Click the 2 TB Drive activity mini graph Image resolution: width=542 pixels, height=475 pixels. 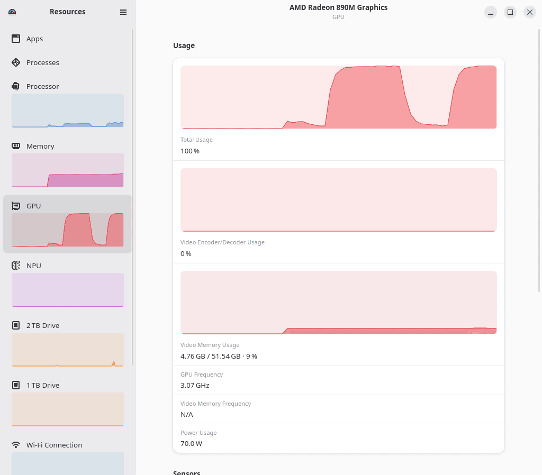click(68, 350)
